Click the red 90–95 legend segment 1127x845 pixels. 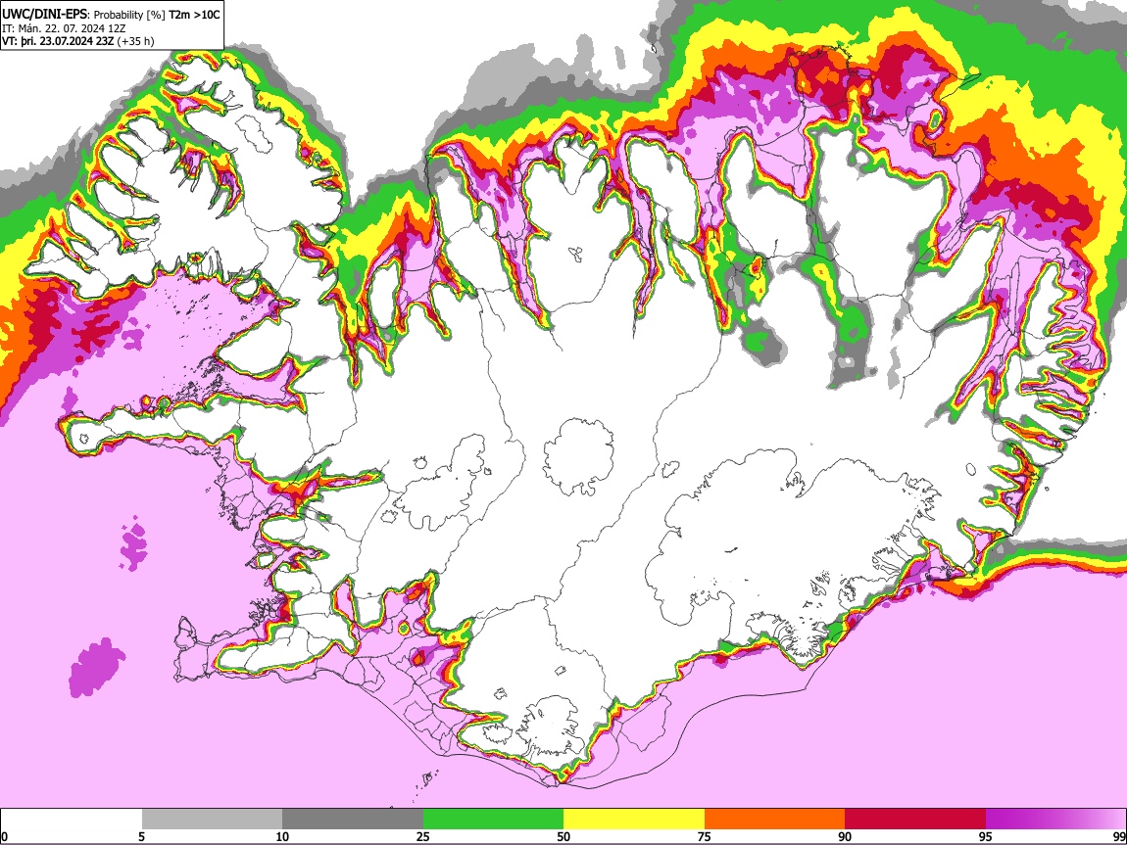pos(915,820)
